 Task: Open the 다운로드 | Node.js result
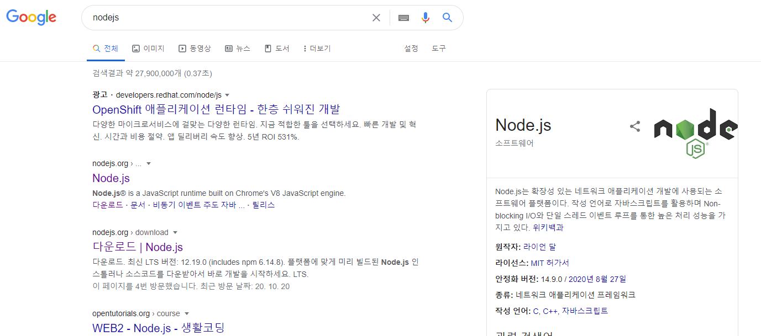click(x=138, y=247)
